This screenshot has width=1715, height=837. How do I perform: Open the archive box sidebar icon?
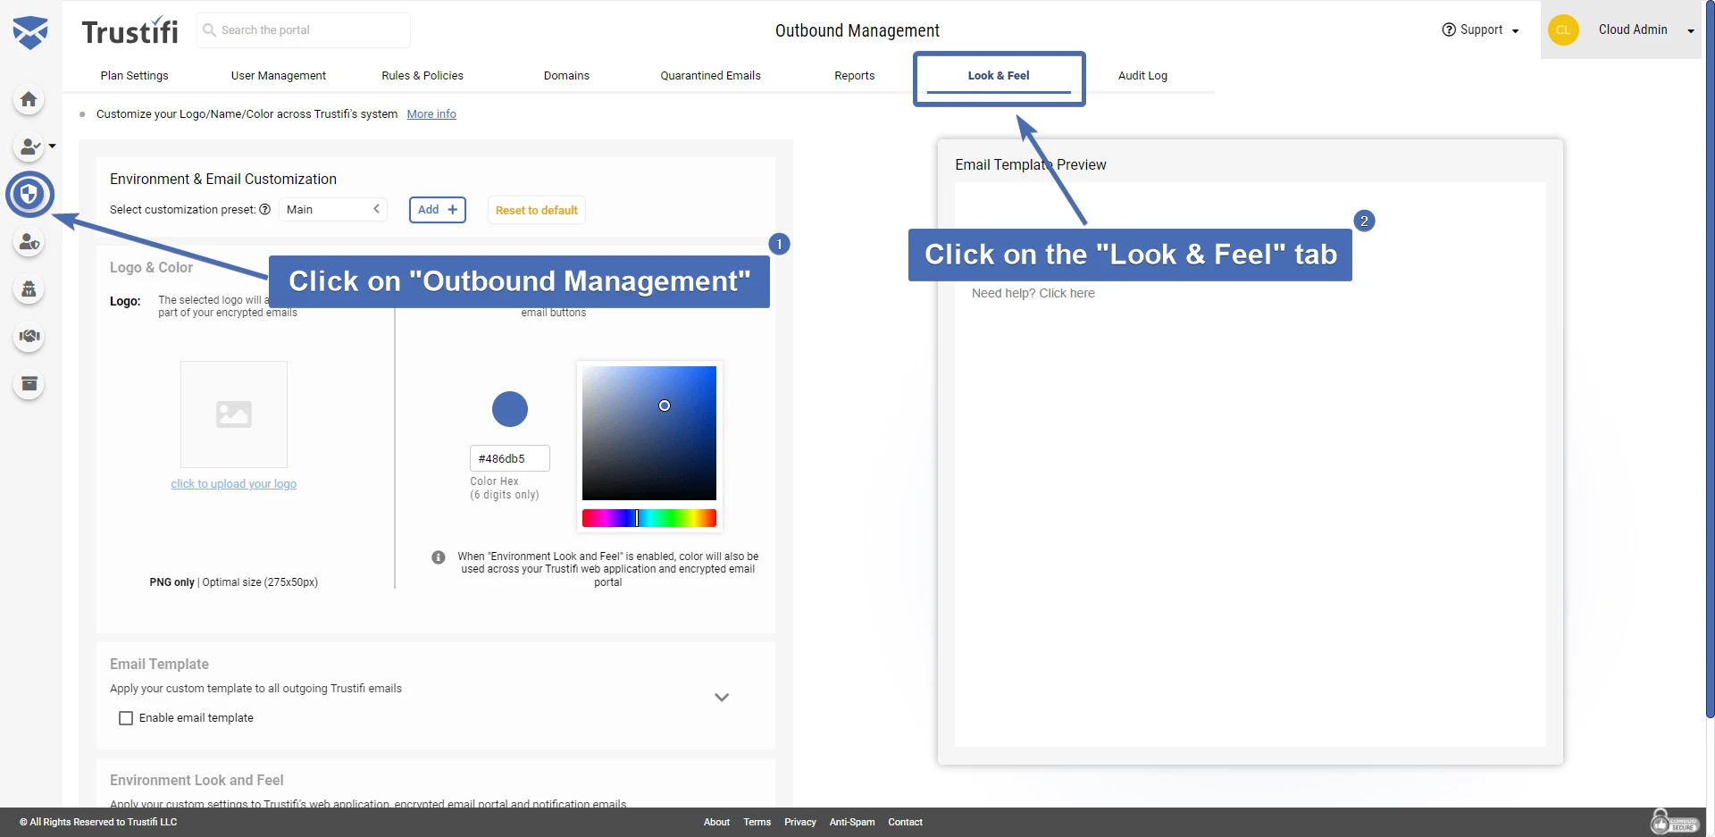coord(29,384)
